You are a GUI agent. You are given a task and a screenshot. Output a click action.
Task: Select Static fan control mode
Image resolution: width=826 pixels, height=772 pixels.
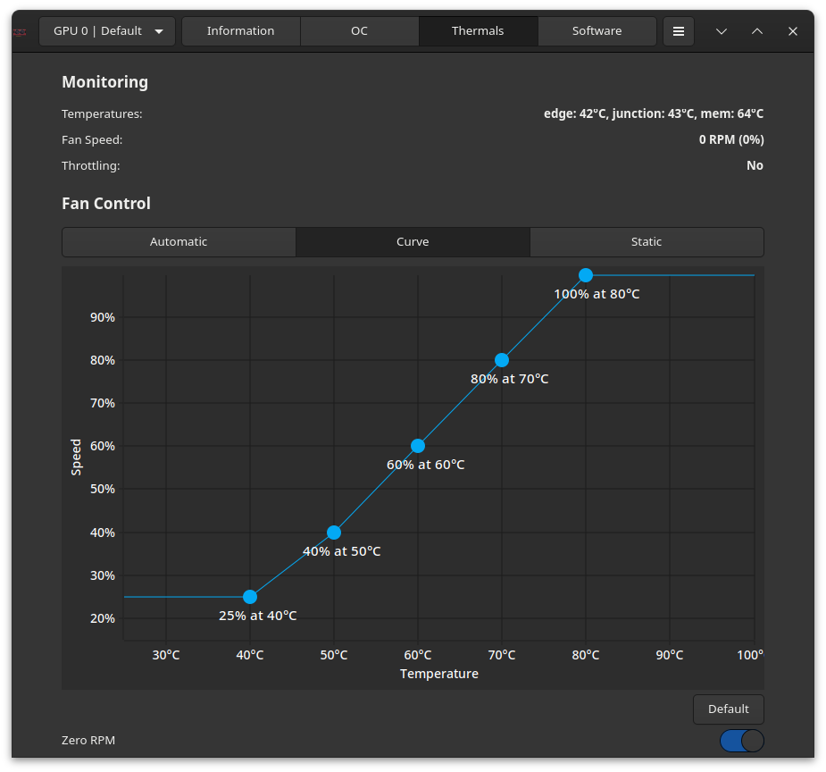[647, 242]
